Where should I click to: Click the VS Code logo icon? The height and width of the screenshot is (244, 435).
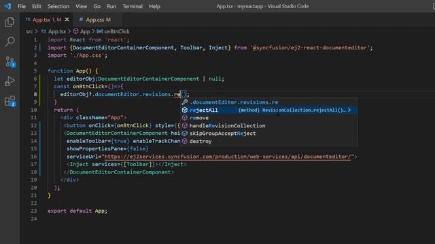tap(7, 6)
